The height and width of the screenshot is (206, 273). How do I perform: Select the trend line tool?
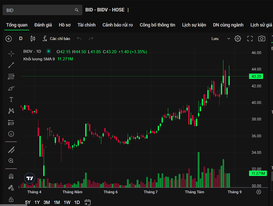[x=11, y=65]
